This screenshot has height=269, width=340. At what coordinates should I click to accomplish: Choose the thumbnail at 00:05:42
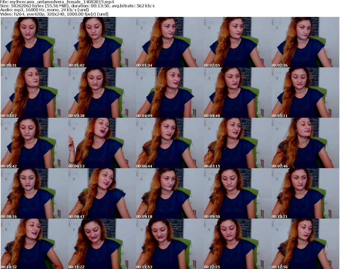[x=34, y=143]
